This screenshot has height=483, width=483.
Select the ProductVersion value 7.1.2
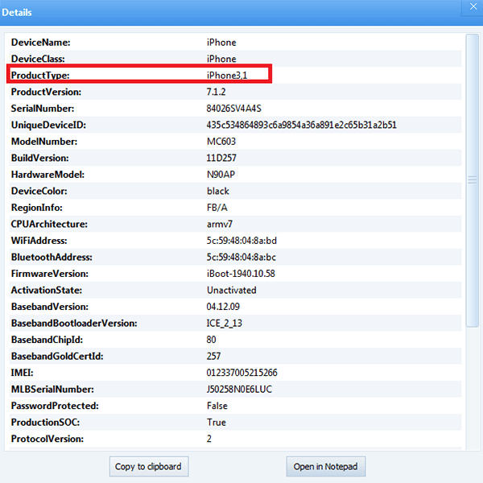[216, 92]
